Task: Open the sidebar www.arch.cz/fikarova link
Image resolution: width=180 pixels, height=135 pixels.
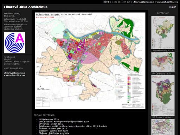Action: click(x=14, y=75)
